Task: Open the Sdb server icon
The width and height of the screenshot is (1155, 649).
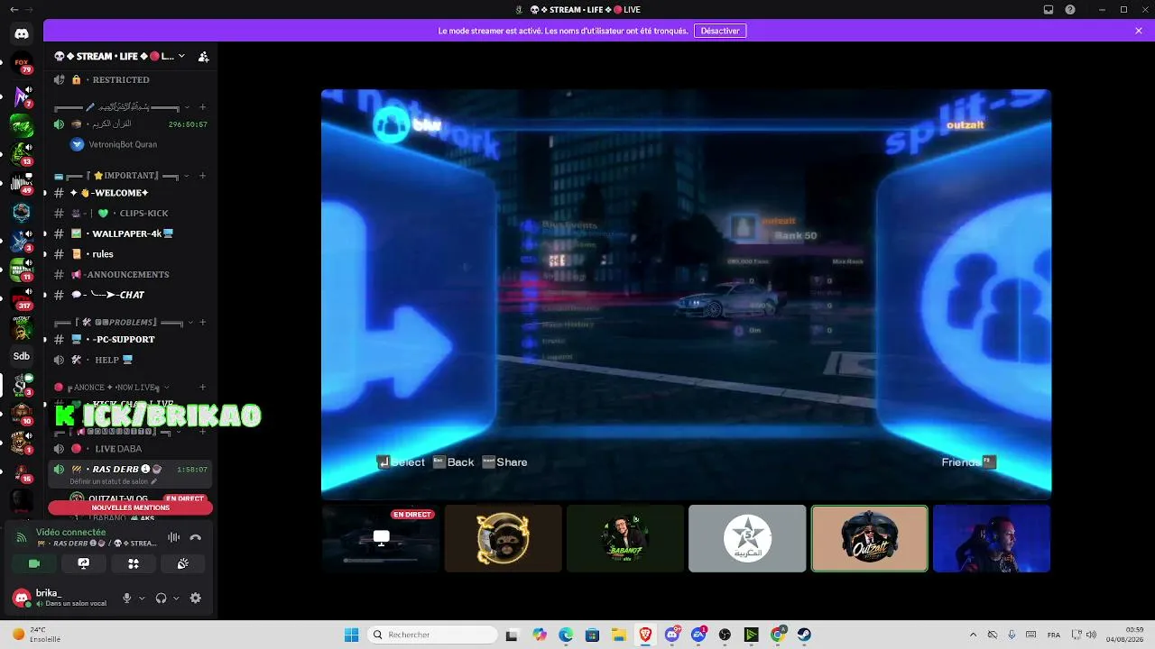Action: point(22,356)
